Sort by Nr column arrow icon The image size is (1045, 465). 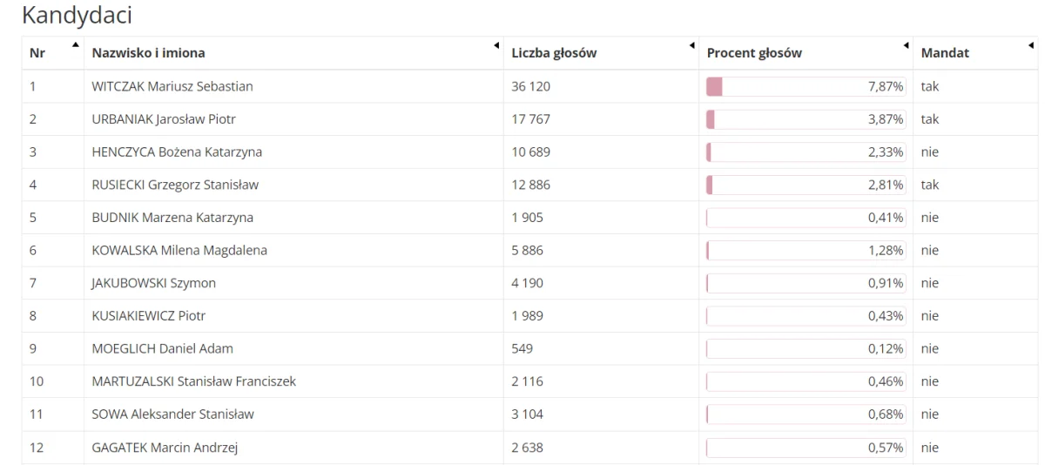[75, 44]
